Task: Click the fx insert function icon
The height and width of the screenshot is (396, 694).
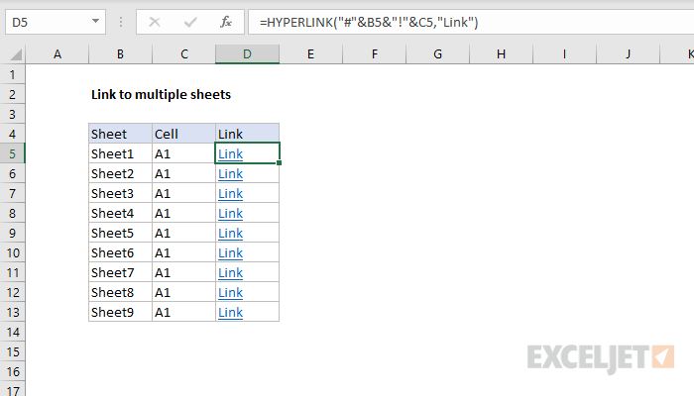Action: 225,21
